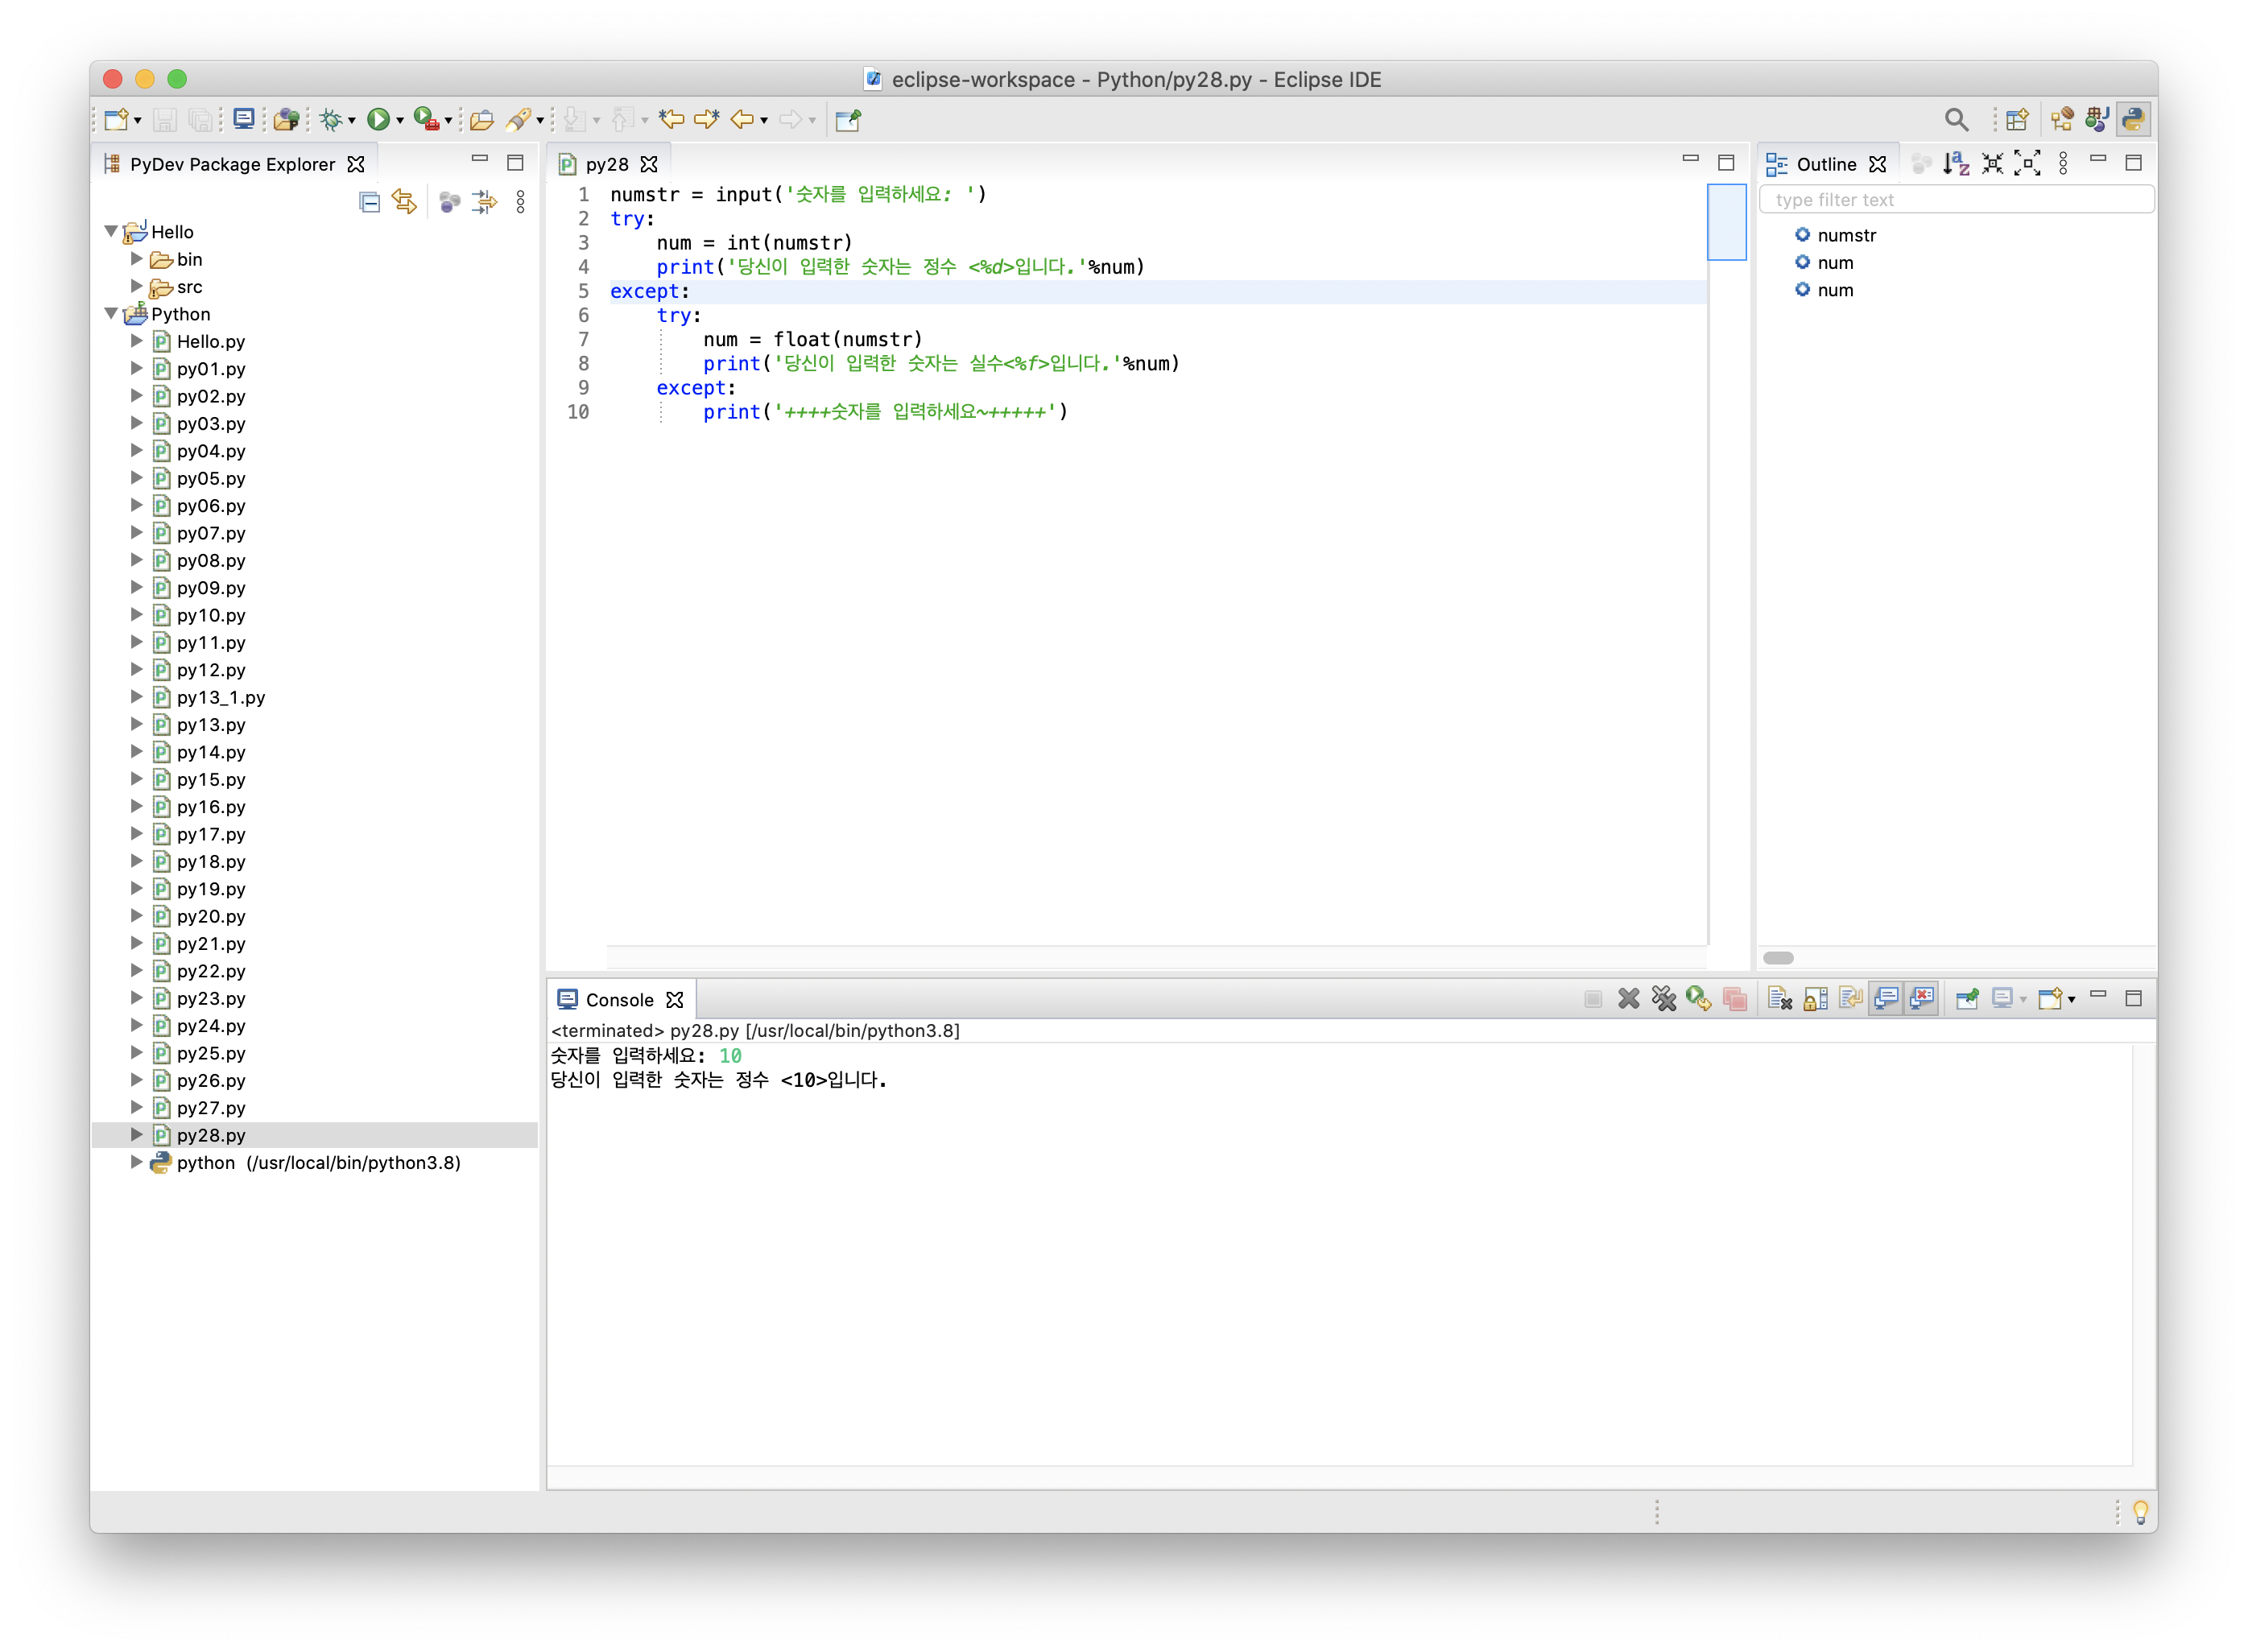Image resolution: width=2248 pixels, height=1652 pixels.
Task: Open the Package Explorer View Menu dots
Action: pyautogui.click(x=520, y=203)
